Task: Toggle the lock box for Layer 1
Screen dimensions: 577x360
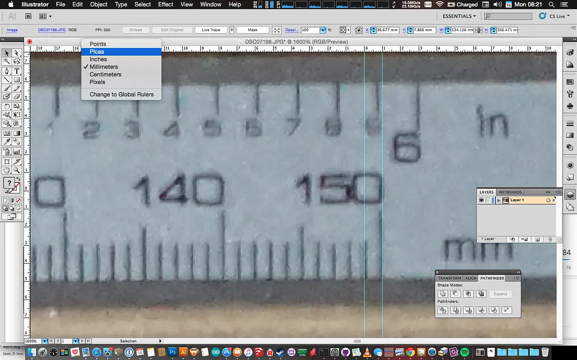Action: pyautogui.click(x=488, y=200)
